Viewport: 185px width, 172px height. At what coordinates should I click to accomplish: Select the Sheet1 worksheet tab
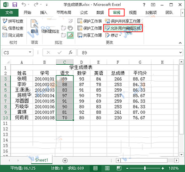[x=42, y=160]
